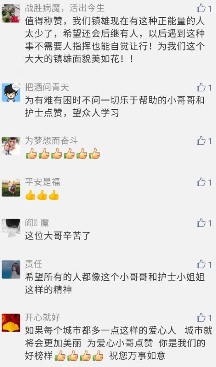
Task: Tap thumbs-up icon for 责任's comment
Action: coord(201,265)
